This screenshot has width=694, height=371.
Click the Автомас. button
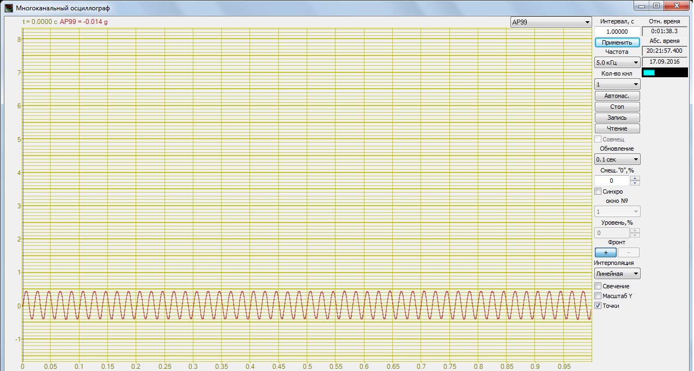617,96
